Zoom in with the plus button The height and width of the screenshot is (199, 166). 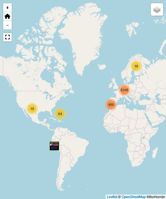click(x=8, y=8)
